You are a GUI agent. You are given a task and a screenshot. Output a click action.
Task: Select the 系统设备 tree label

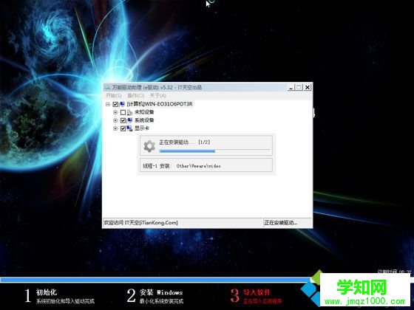click(144, 120)
